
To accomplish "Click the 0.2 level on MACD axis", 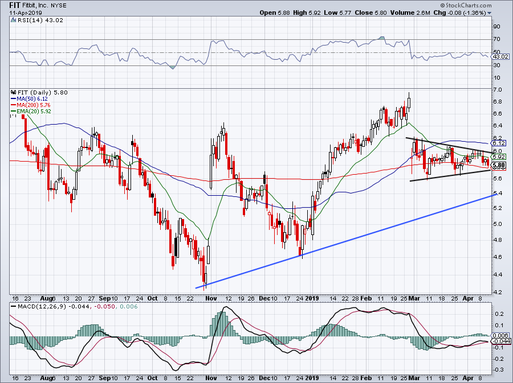I will click(499, 314).
